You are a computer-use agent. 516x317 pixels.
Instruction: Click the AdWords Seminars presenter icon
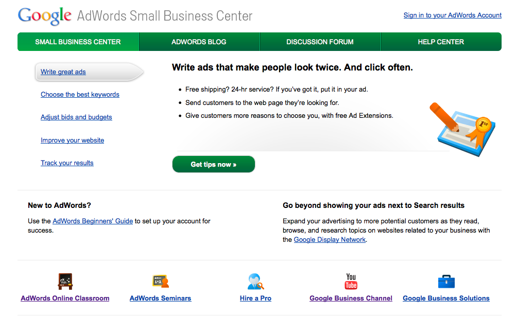tap(161, 281)
